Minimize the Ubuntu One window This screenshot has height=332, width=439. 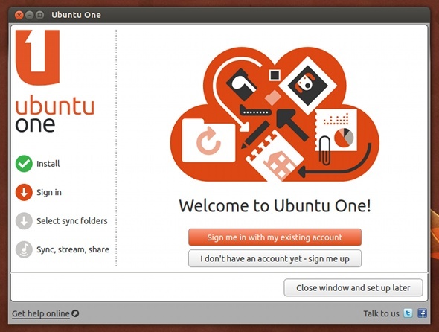(x=30, y=15)
